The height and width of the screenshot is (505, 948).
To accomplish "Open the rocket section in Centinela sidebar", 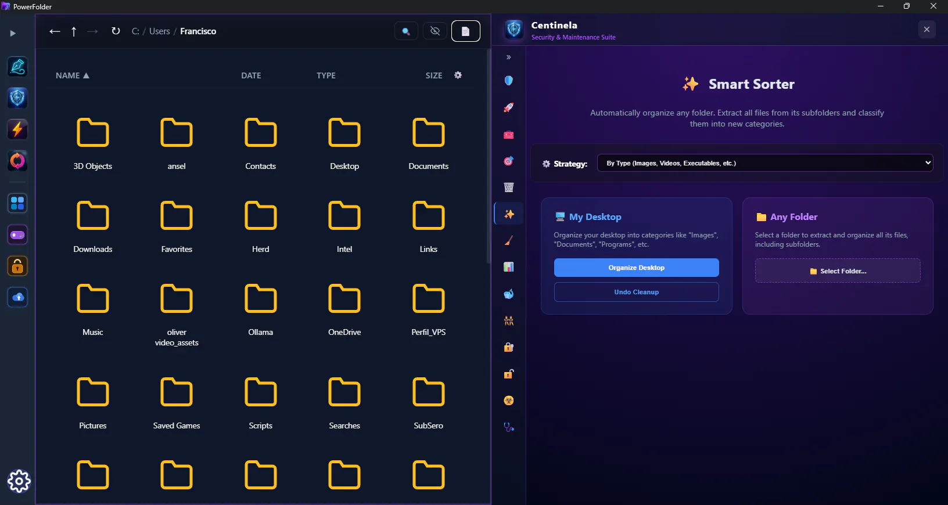I will 509,107.
